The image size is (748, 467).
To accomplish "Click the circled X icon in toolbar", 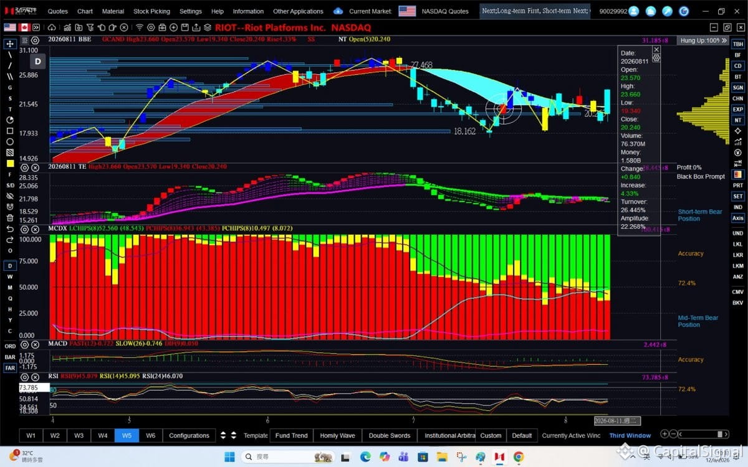I will (x=124, y=27).
